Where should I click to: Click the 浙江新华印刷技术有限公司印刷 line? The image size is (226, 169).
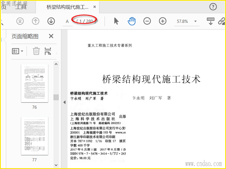93,137
